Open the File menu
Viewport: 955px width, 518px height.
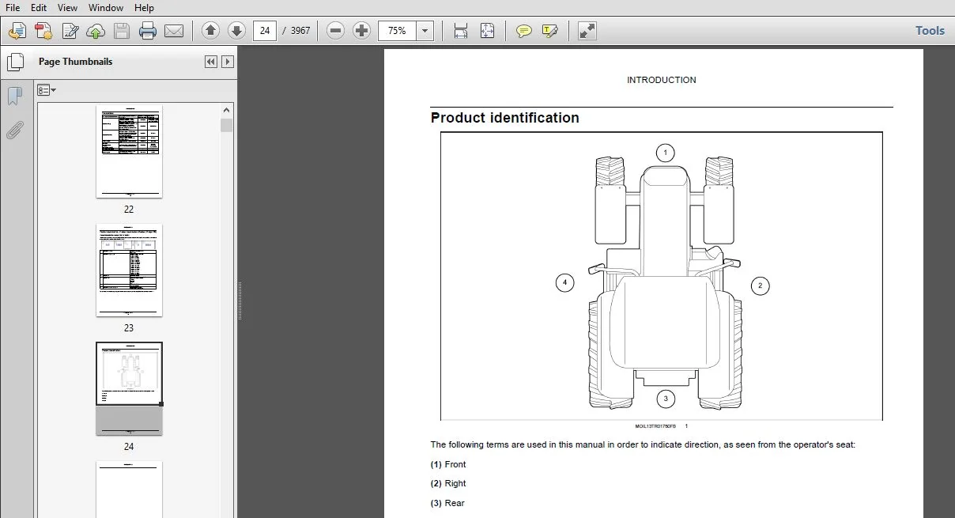[13, 7]
